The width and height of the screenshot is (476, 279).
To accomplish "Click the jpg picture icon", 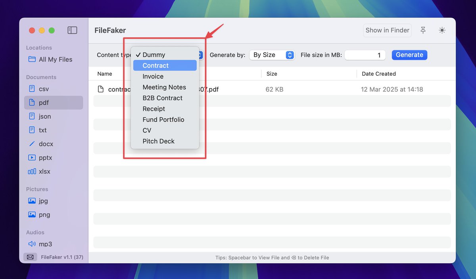I will coord(32,201).
